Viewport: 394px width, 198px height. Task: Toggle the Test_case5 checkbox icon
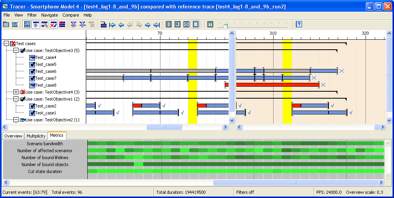point(32,64)
